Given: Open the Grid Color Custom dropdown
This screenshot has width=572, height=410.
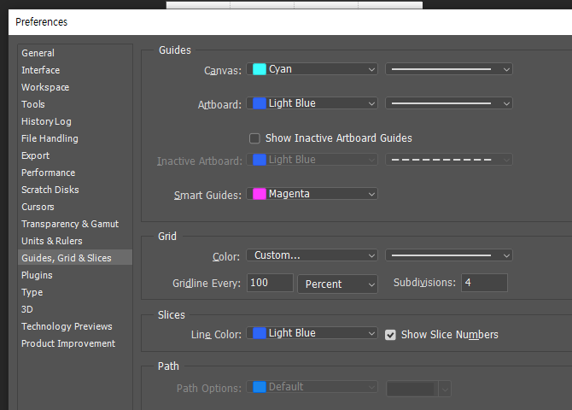Looking at the screenshot, I should click(312, 255).
